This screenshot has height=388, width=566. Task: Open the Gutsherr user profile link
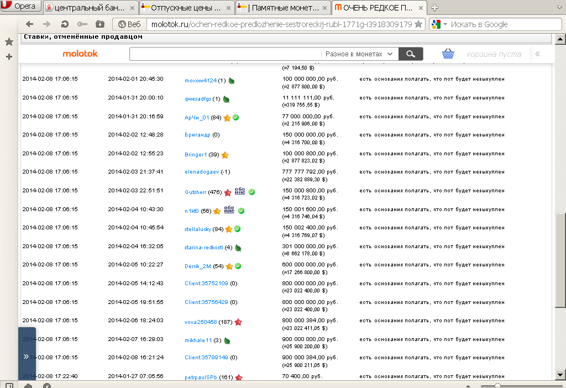coord(195,192)
